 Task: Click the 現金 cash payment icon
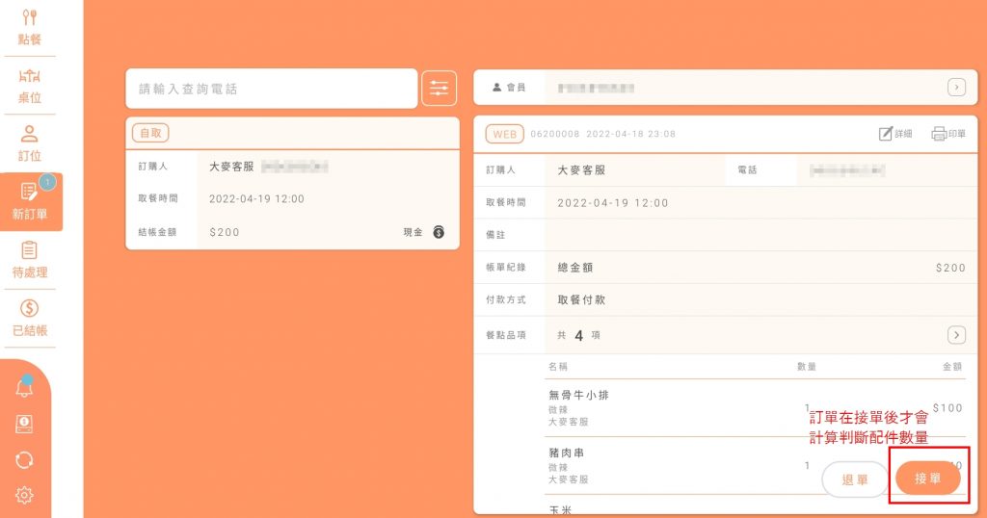click(x=439, y=232)
